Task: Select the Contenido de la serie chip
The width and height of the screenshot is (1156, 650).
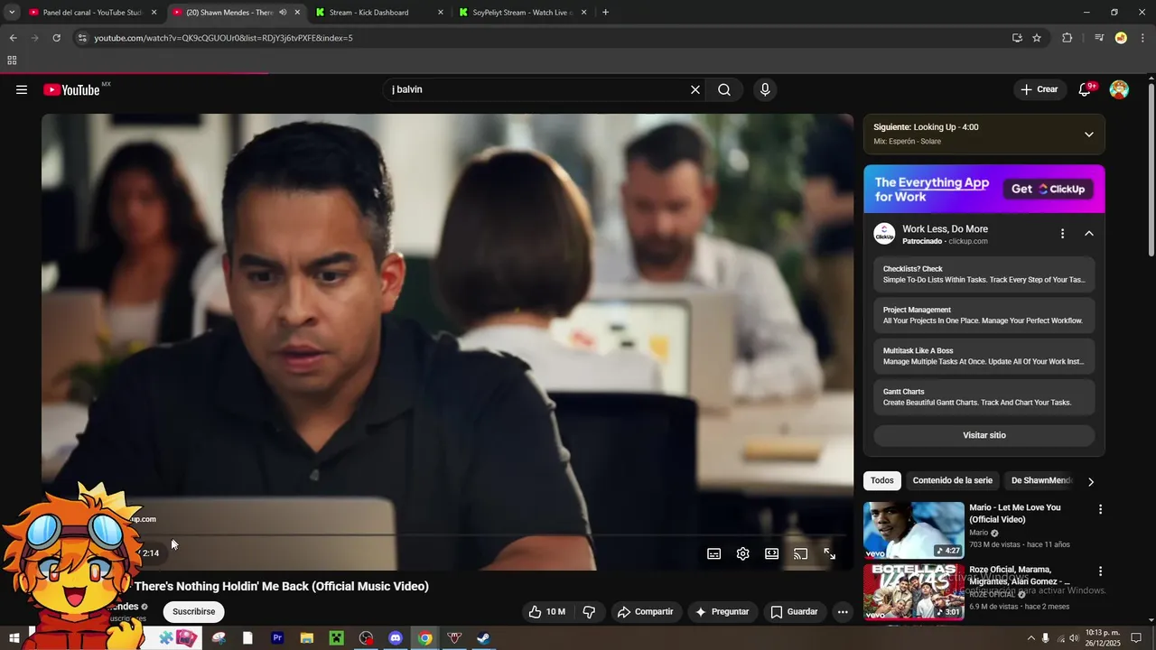Action: 952,480
